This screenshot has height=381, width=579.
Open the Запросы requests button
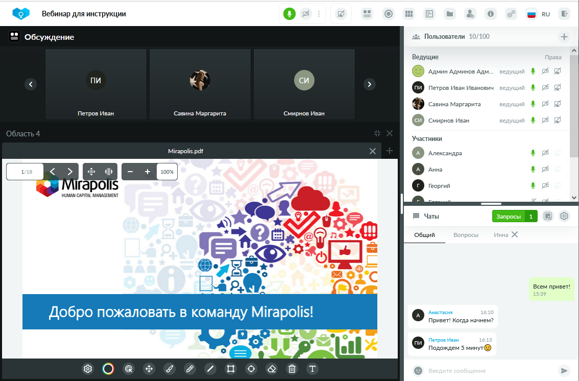514,217
